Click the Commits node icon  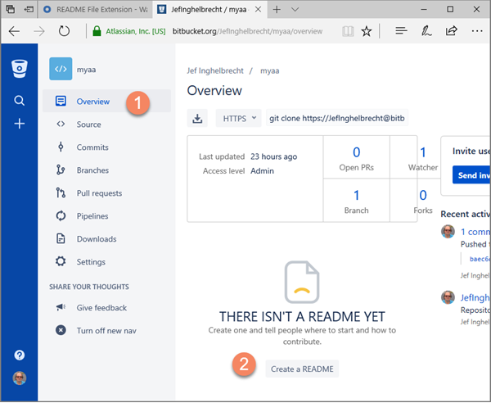pyautogui.click(x=61, y=147)
